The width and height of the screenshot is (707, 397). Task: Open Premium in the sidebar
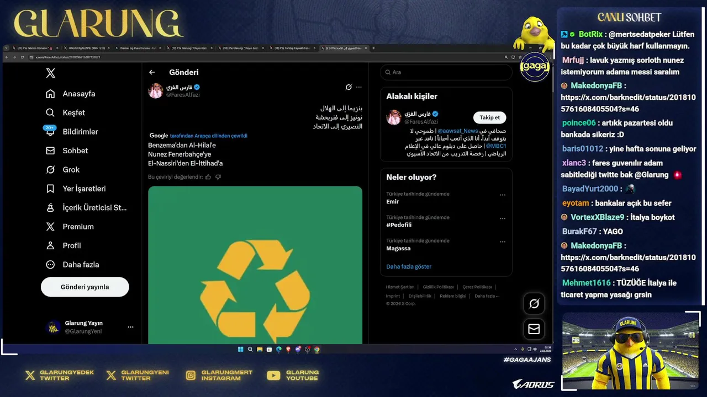pos(70,227)
